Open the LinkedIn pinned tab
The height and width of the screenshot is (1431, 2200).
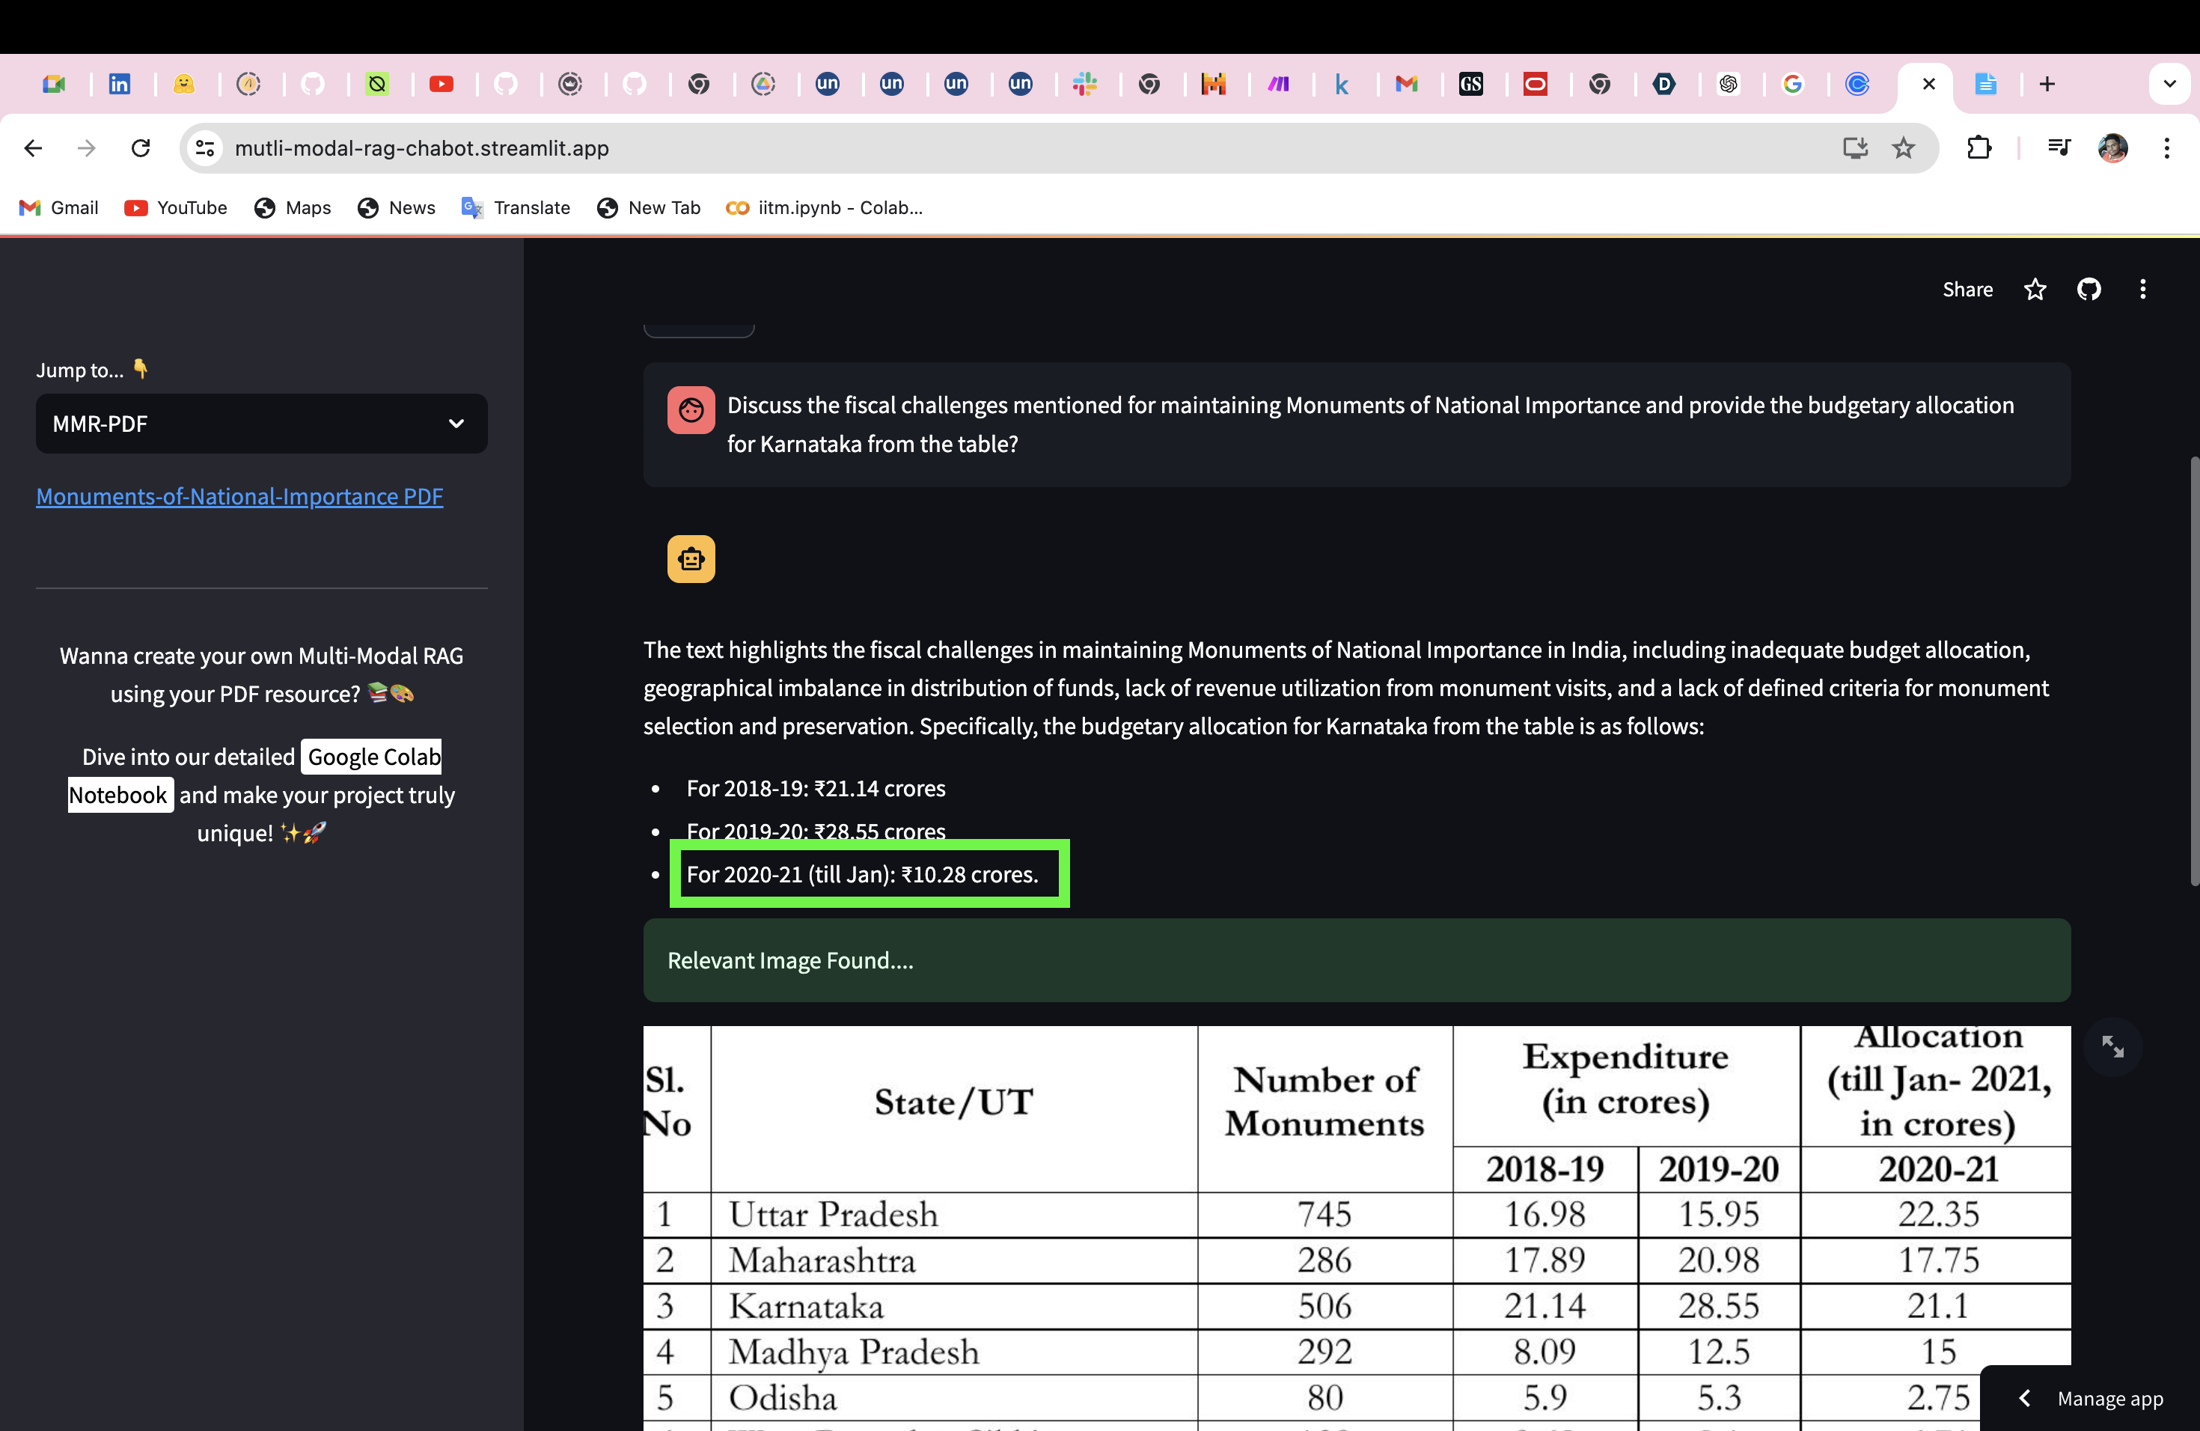pos(121,84)
